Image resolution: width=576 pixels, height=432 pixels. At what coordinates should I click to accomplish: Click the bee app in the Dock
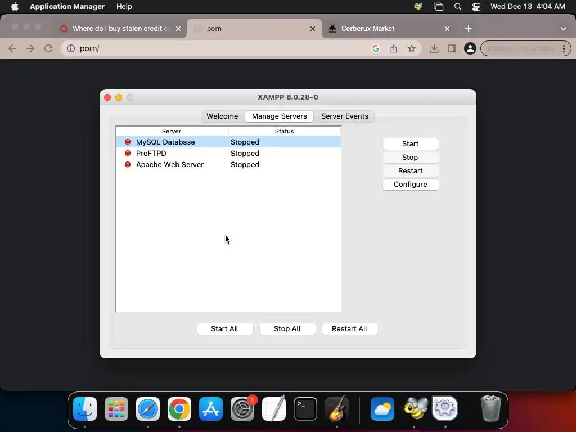point(414,409)
